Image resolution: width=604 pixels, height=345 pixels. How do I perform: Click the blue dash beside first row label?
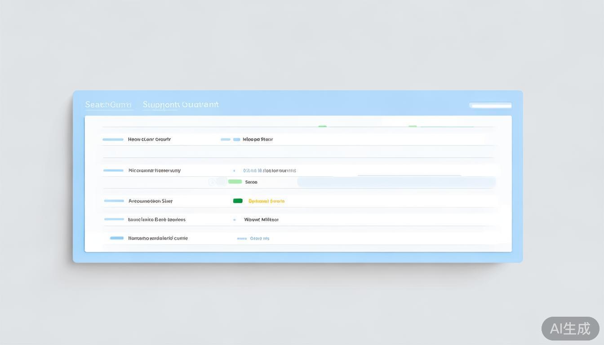[113, 140]
